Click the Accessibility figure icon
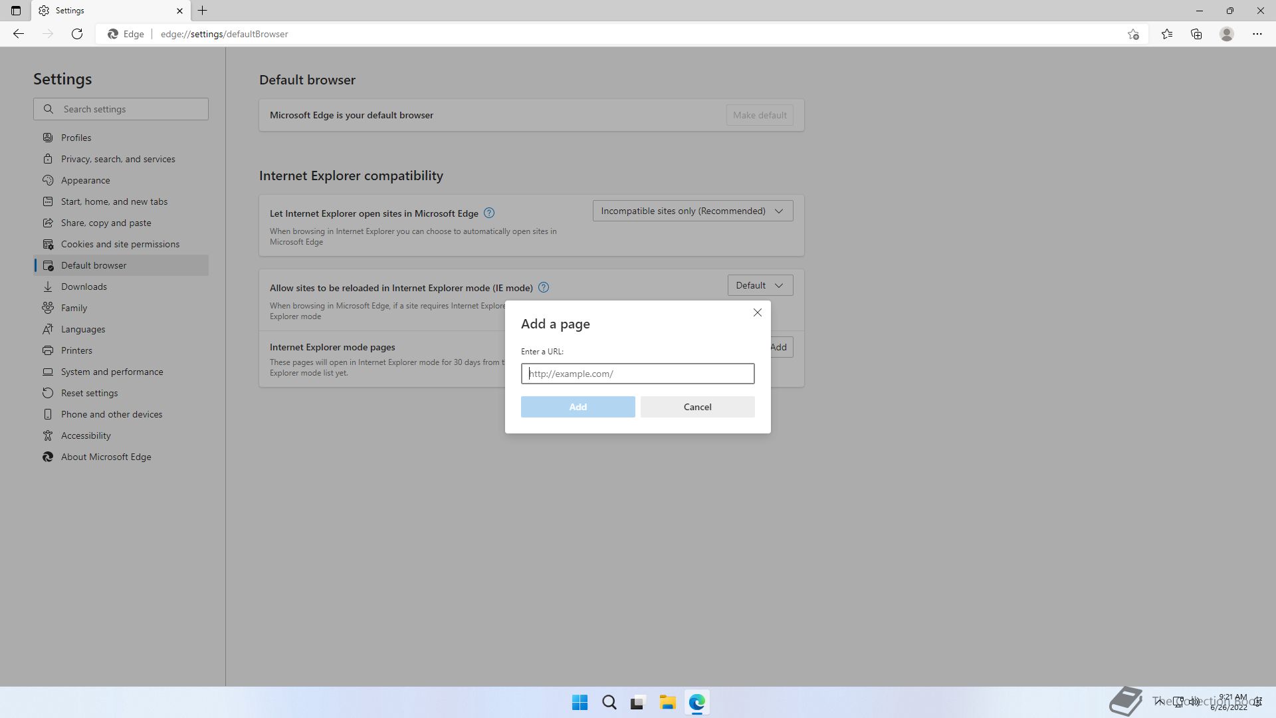This screenshot has width=1276, height=718. pyautogui.click(x=48, y=435)
